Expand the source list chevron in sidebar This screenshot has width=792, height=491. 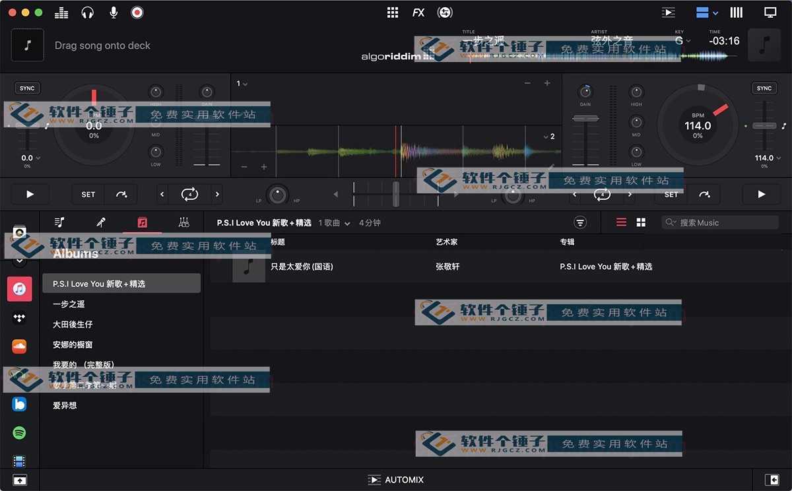(19, 261)
